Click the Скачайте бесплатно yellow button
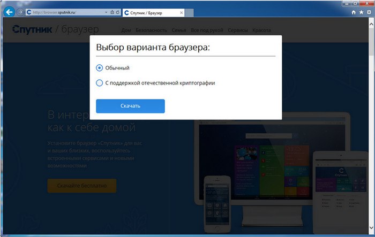Viewport: 375px width, 237px height. click(x=82, y=186)
